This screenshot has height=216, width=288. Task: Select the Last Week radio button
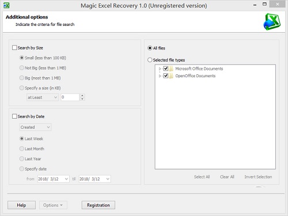pyautogui.click(x=22, y=139)
